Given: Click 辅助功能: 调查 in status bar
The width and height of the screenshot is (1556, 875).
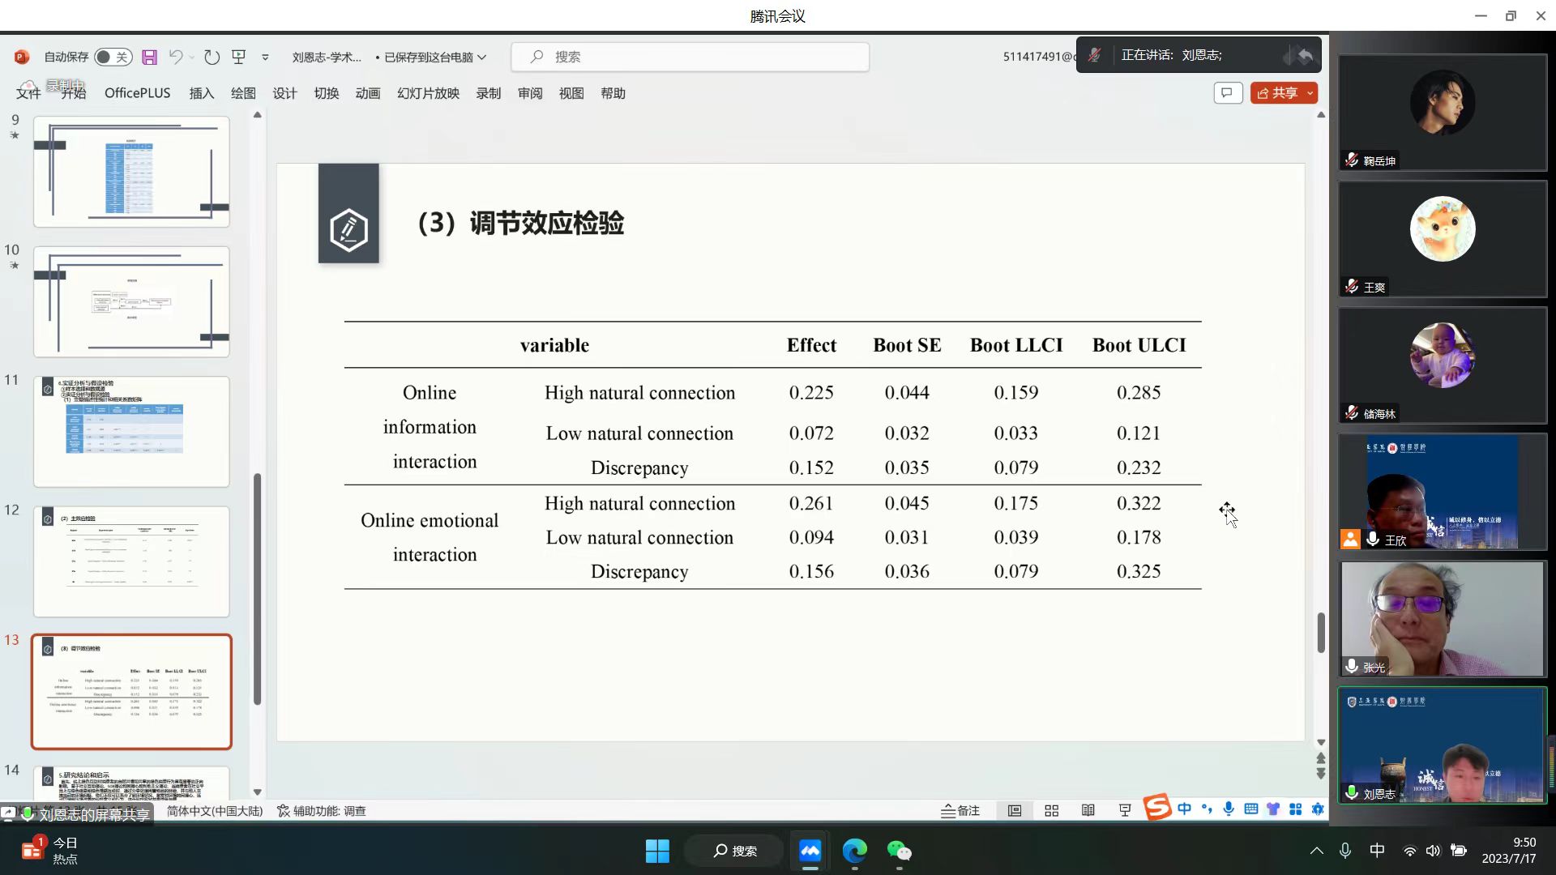Looking at the screenshot, I should [x=322, y=811].
